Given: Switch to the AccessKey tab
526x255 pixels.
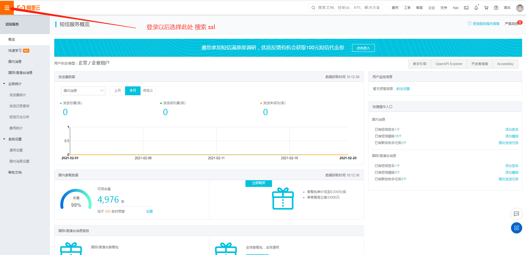Looking at the screenshot, I should pos(505,64).
